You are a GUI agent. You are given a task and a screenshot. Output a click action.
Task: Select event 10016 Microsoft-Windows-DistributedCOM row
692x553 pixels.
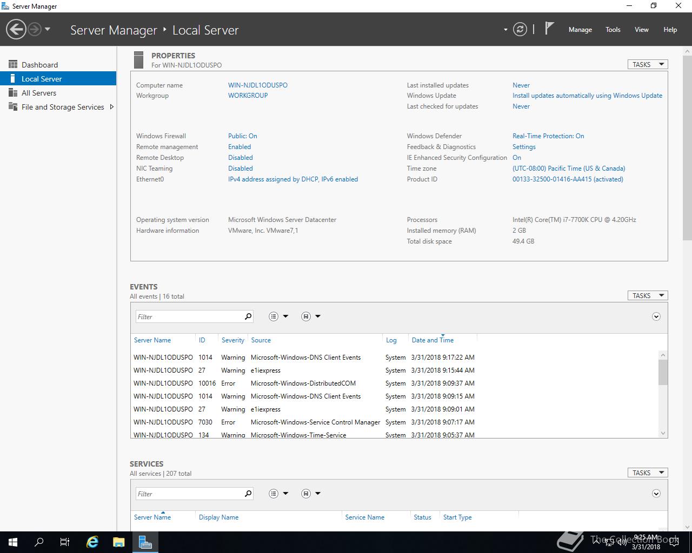304,383
